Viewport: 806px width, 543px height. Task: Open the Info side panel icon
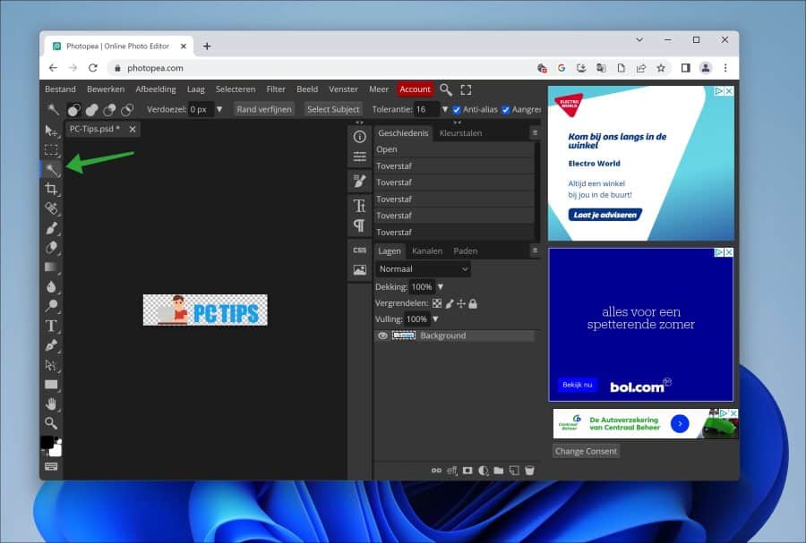[x=360, y=137]
